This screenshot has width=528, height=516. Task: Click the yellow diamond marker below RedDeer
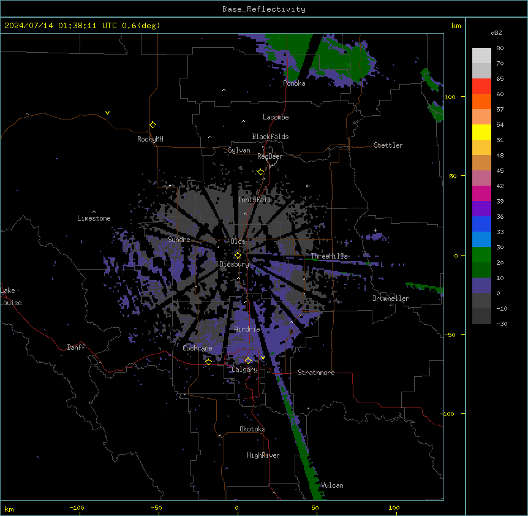coord(260,172)
